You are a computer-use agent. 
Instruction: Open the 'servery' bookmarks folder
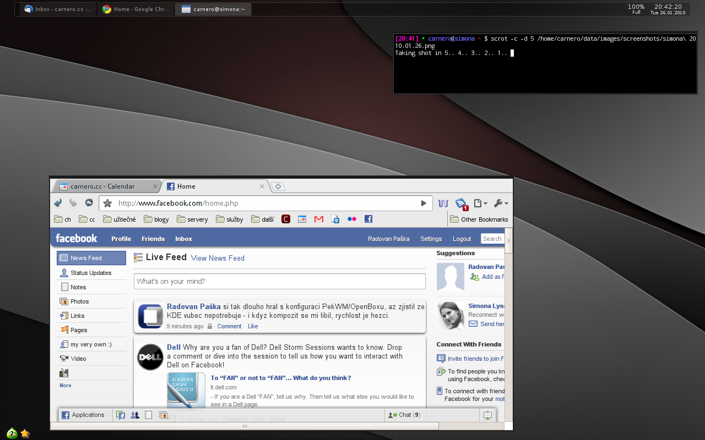tap(193, 219)
